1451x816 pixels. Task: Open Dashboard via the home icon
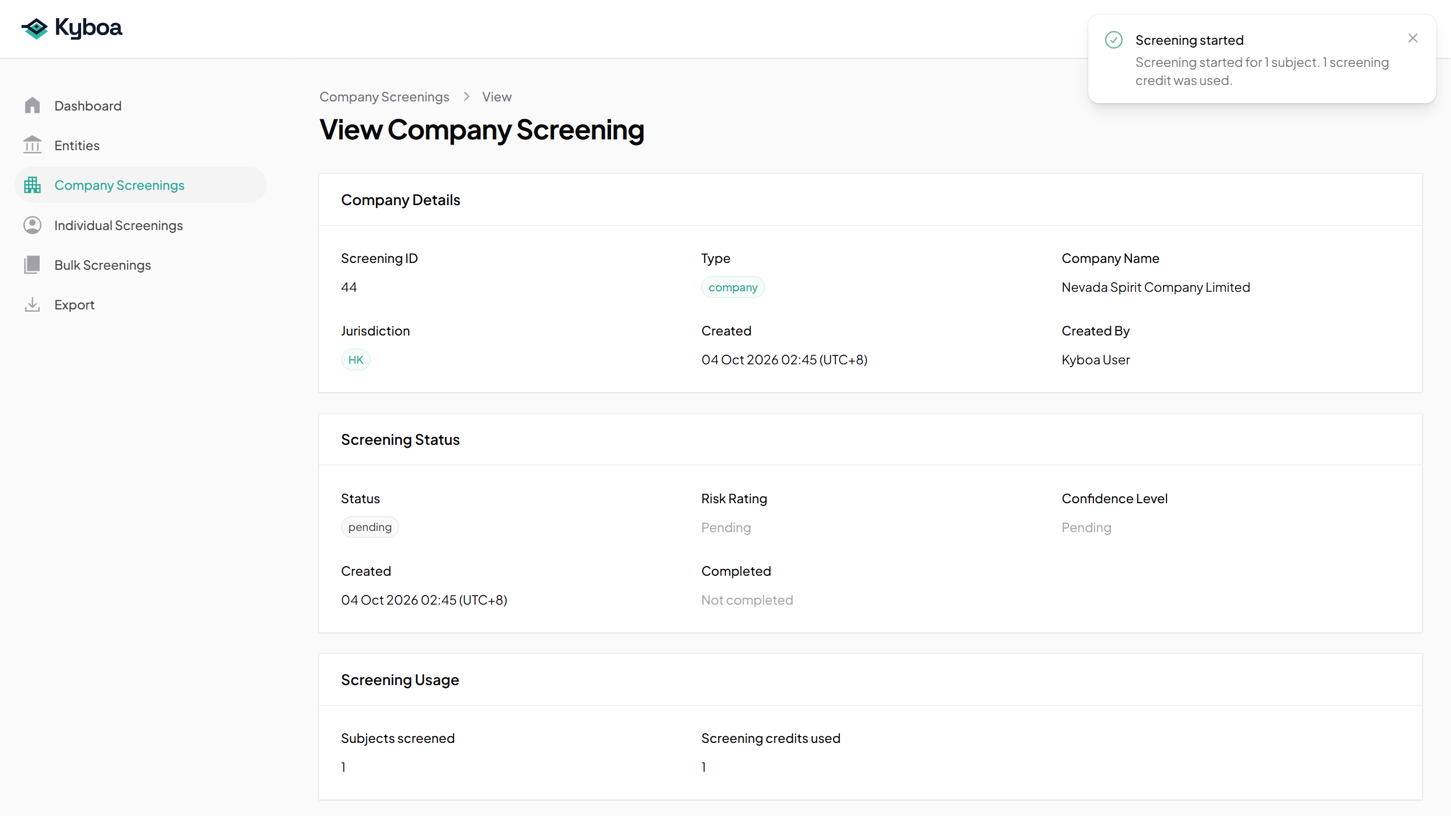point(32,105)
